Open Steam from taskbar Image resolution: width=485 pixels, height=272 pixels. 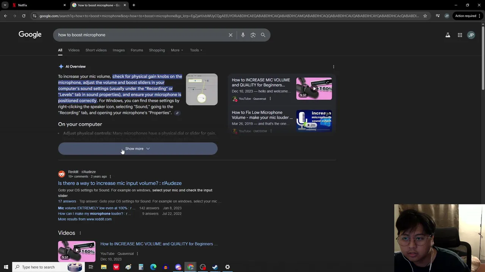pyautogui.click(x=215, y=267)
